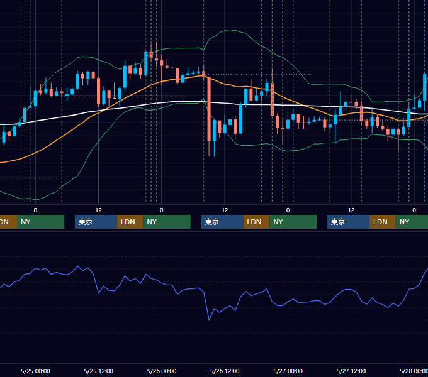Click the LDN block after first 東京
Image resolution: width=428 pixels, height=377 pixels.
(x=130, y=222)
